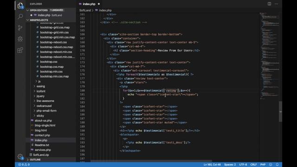The height and width of the screenshot is (167, 297).
Task: Open the Manage gear menu
Action: click(20, 157)
